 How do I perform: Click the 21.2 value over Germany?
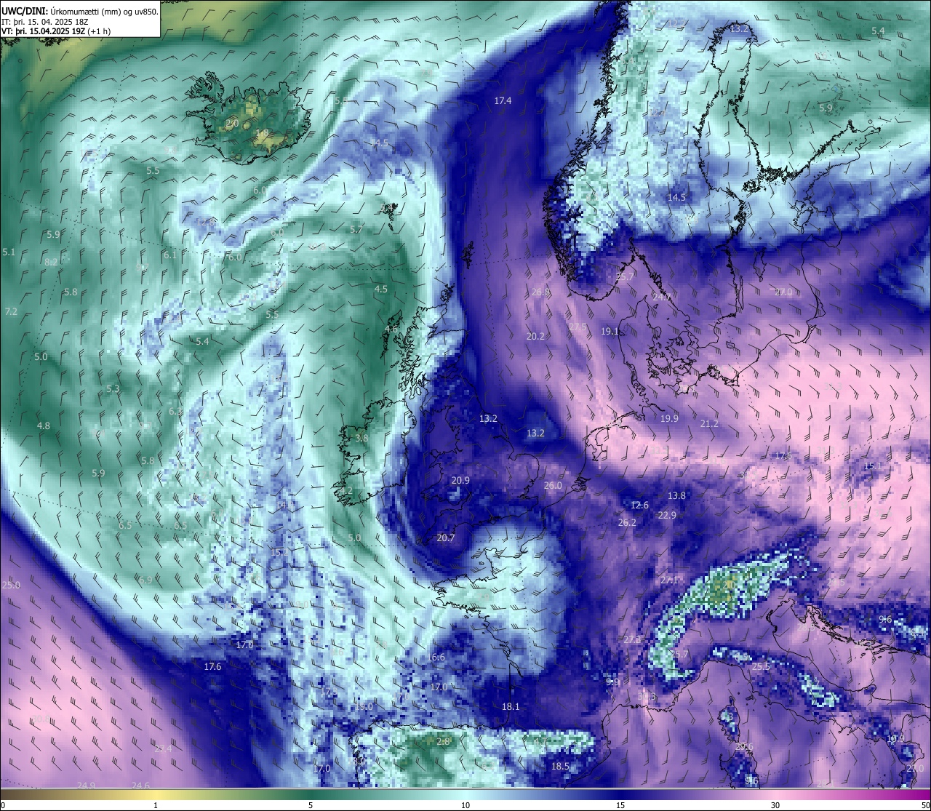[709, 423]
